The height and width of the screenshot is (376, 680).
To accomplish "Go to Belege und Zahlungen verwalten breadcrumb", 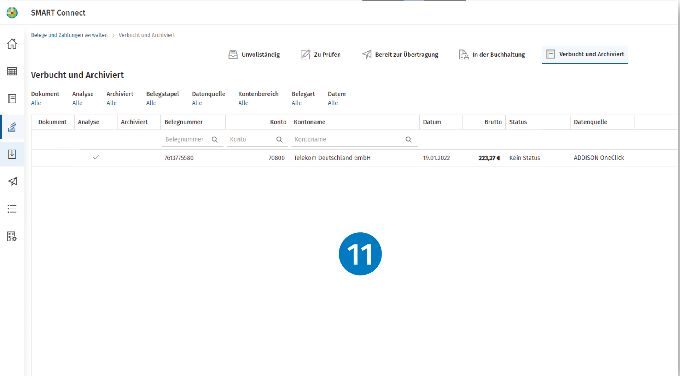I will [69, 35].
